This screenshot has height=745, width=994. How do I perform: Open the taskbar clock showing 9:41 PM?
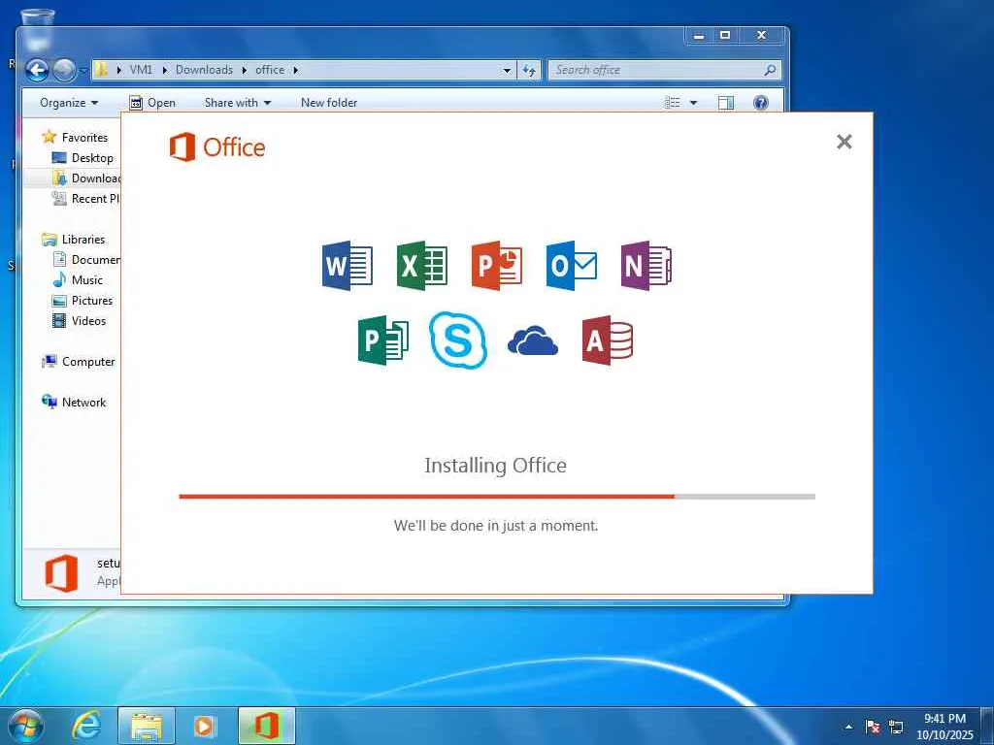pyautogui.click(x=944, y=726)
